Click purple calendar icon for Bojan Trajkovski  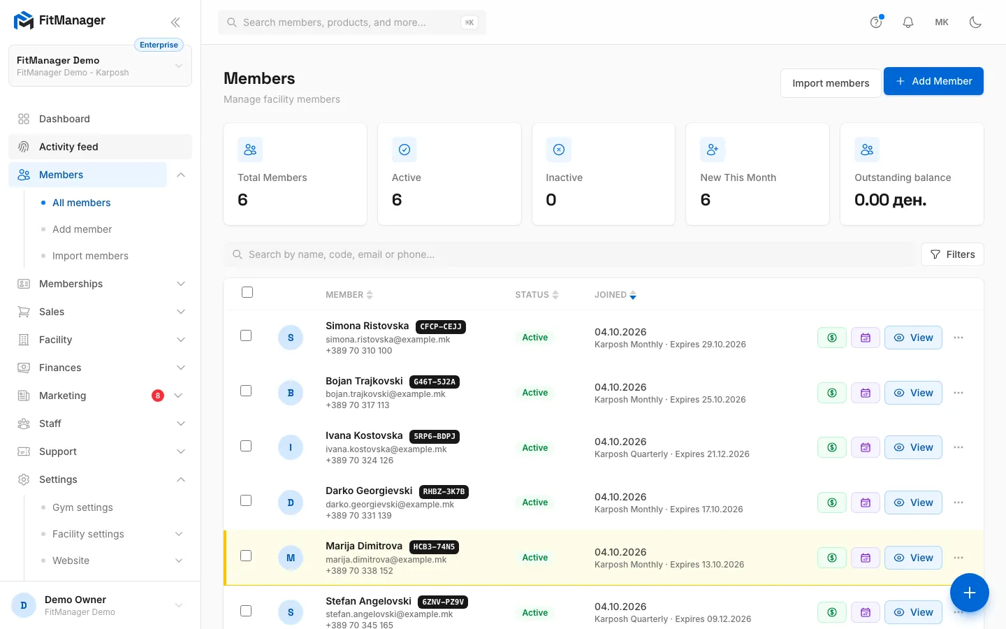click(x=866, y=393)
